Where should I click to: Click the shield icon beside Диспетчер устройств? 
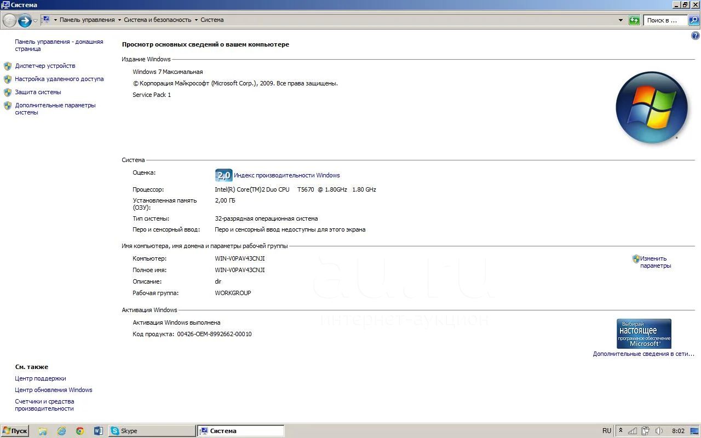click(x=8, y=66)
